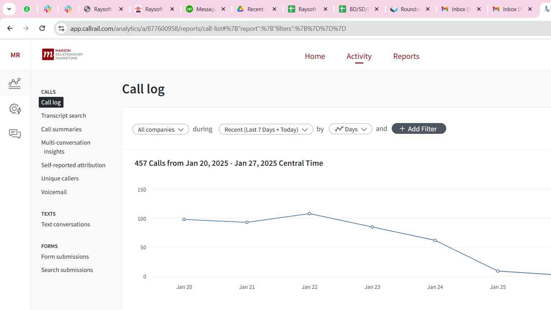Open the tab search chevron button
Viewport: 551px width, 310px height.
pos(9,9)
